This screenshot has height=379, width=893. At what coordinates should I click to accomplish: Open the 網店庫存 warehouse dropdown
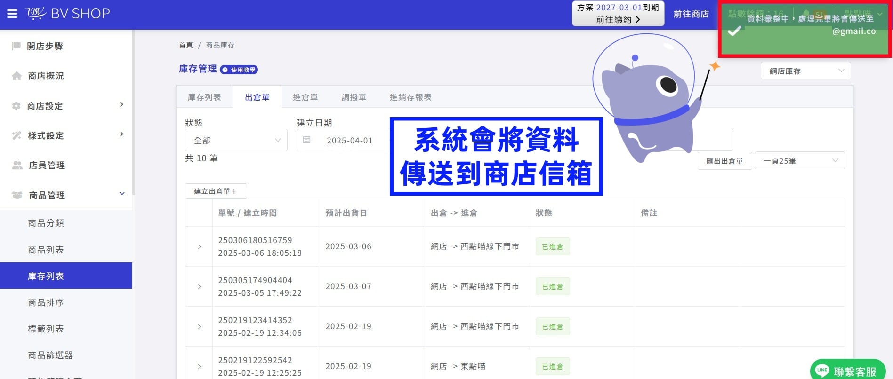click(x=805, y=71)
